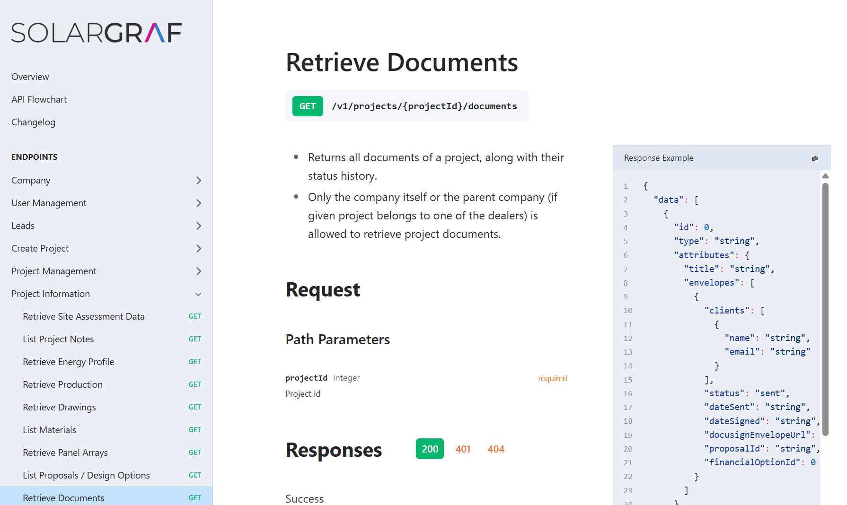
Task: Open the Solargraf logo home link
Action: click(97, 33)
